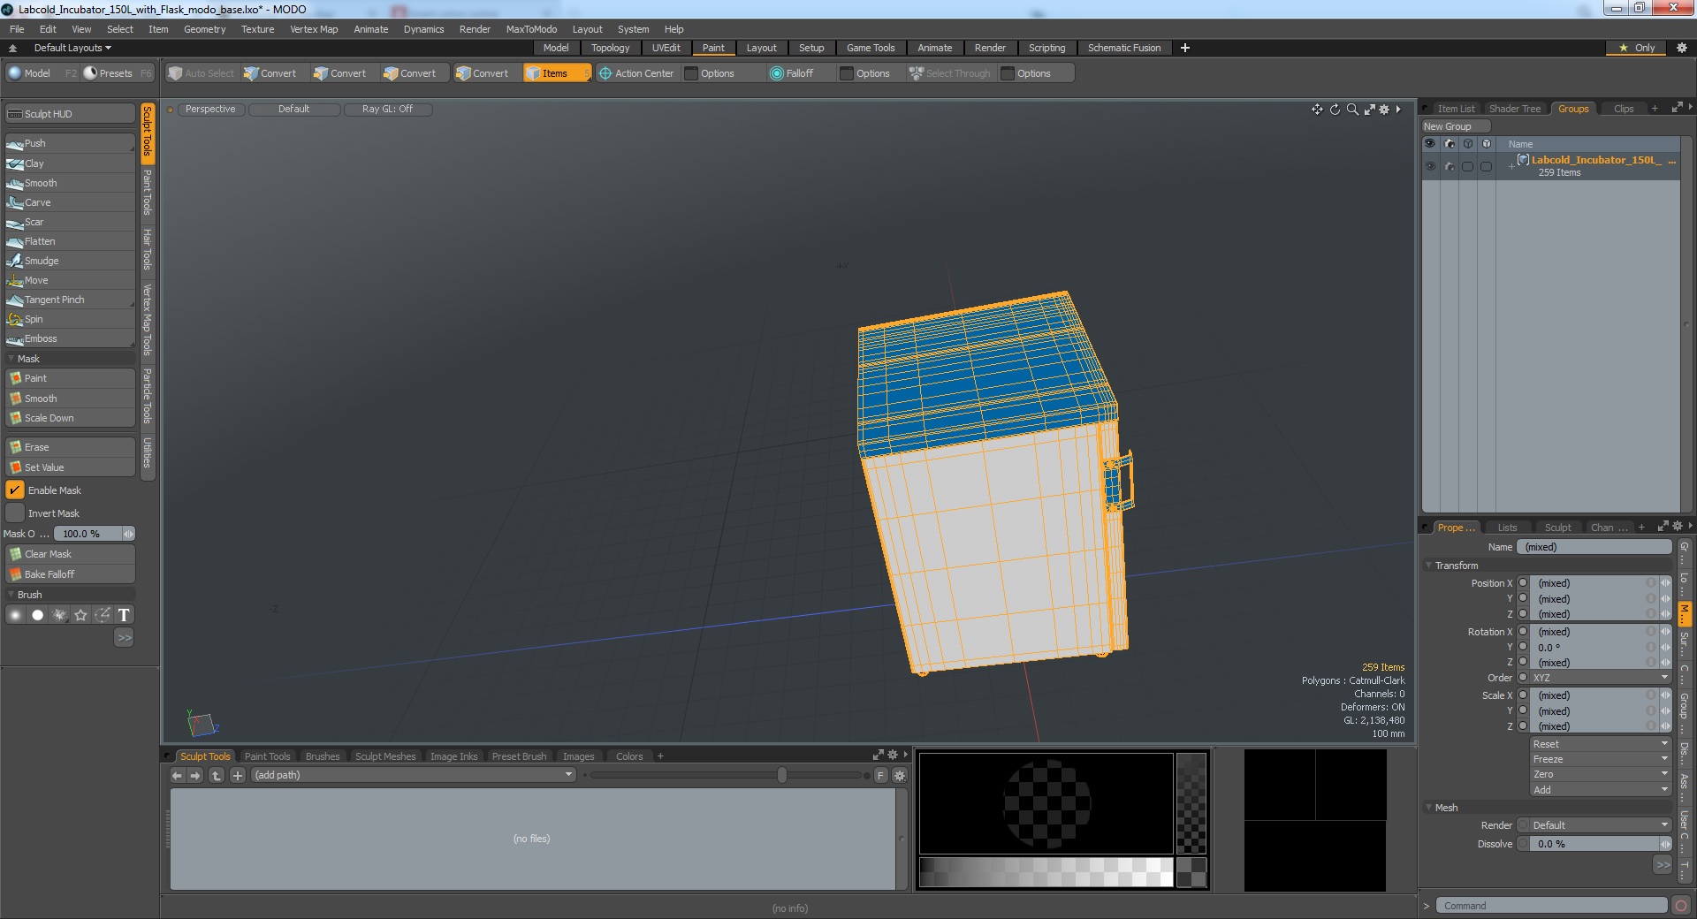
Task: Open Default Layouts dropdown
Action: click(72, 48)
